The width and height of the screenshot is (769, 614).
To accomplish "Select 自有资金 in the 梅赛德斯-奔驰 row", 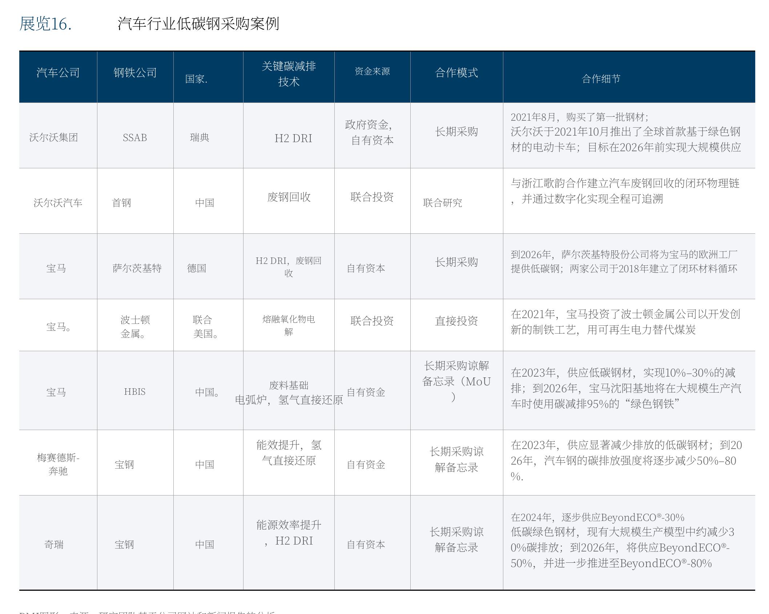I will pyautogui.click(x=366, y=465).
